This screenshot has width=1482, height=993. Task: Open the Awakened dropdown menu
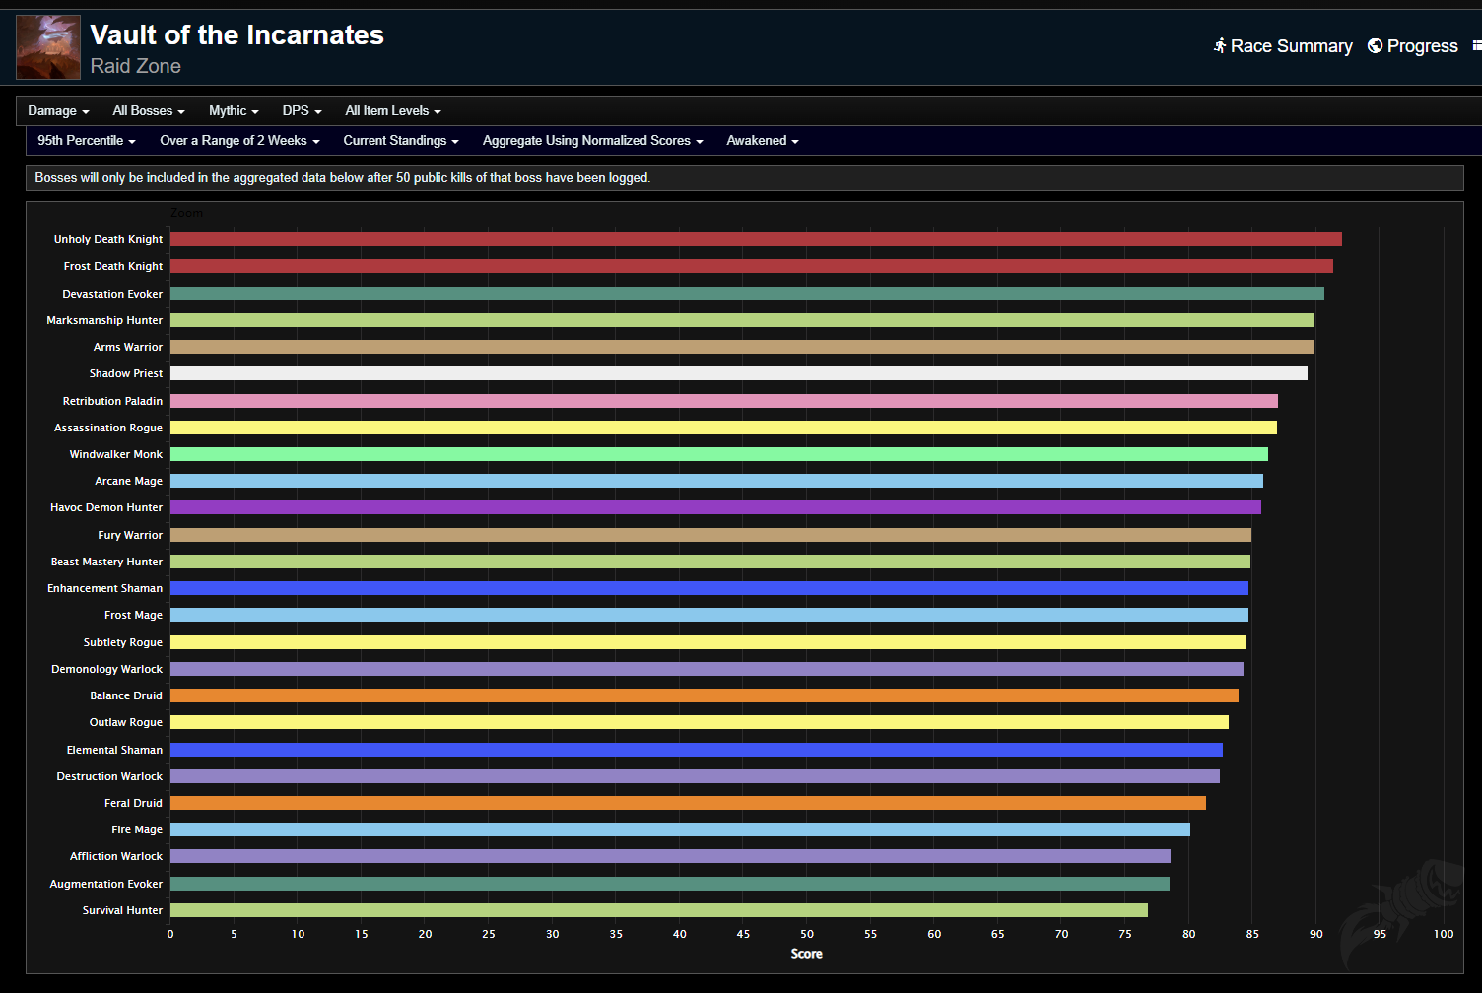pyautogui.click(x=762, y=141)
